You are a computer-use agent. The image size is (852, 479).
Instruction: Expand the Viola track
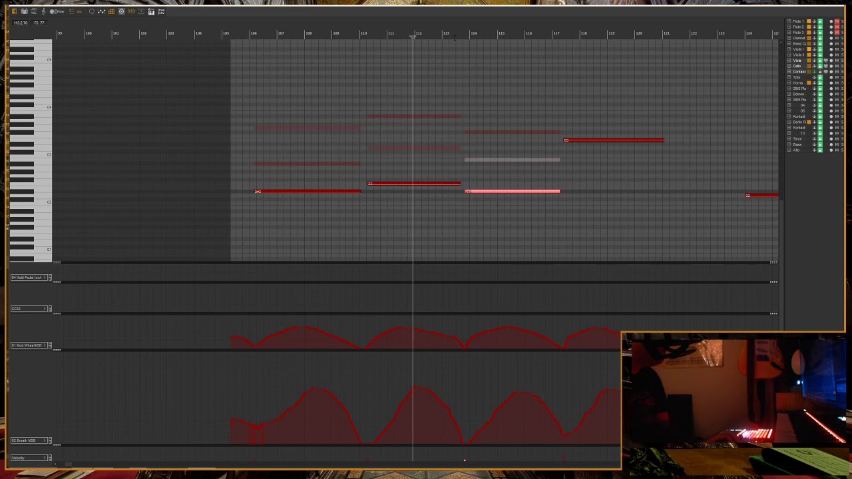789,61
